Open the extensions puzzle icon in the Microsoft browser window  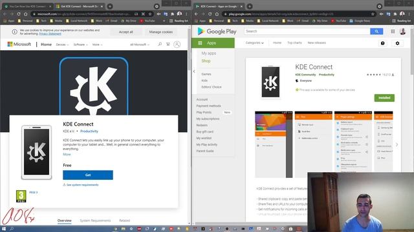173,14
